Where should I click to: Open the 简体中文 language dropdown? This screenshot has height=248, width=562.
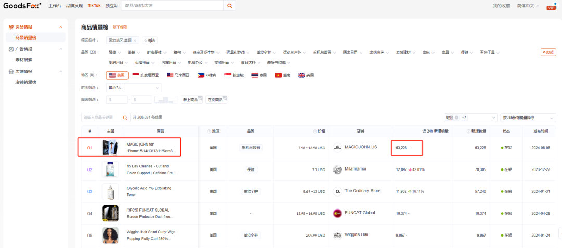tap(528, 6)
